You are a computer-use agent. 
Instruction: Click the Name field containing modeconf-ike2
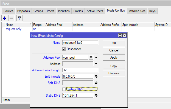80,43
